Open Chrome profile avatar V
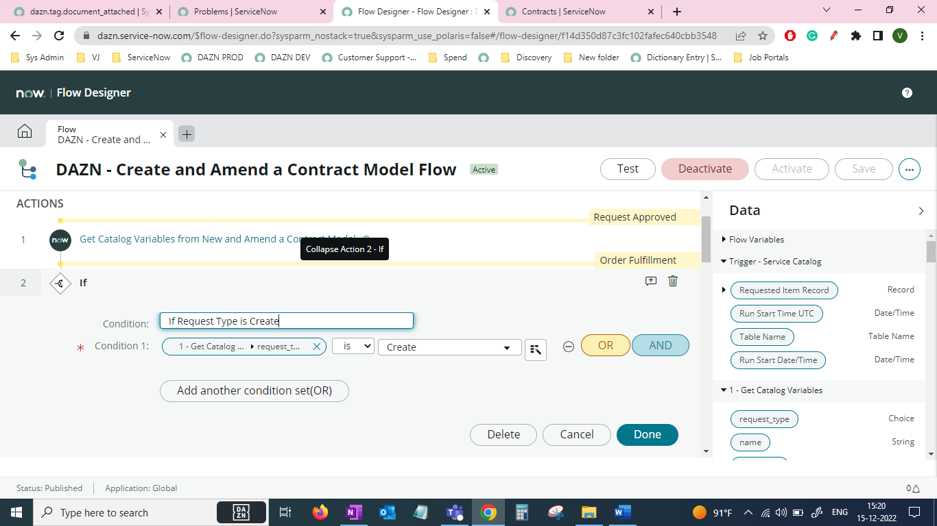 coord(900,36)
